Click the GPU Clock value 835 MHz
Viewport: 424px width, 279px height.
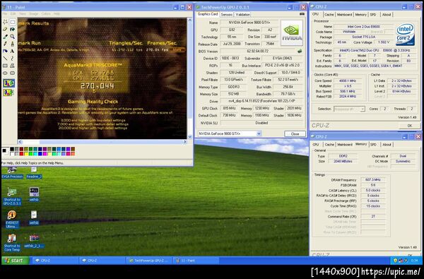coord(229,108)
